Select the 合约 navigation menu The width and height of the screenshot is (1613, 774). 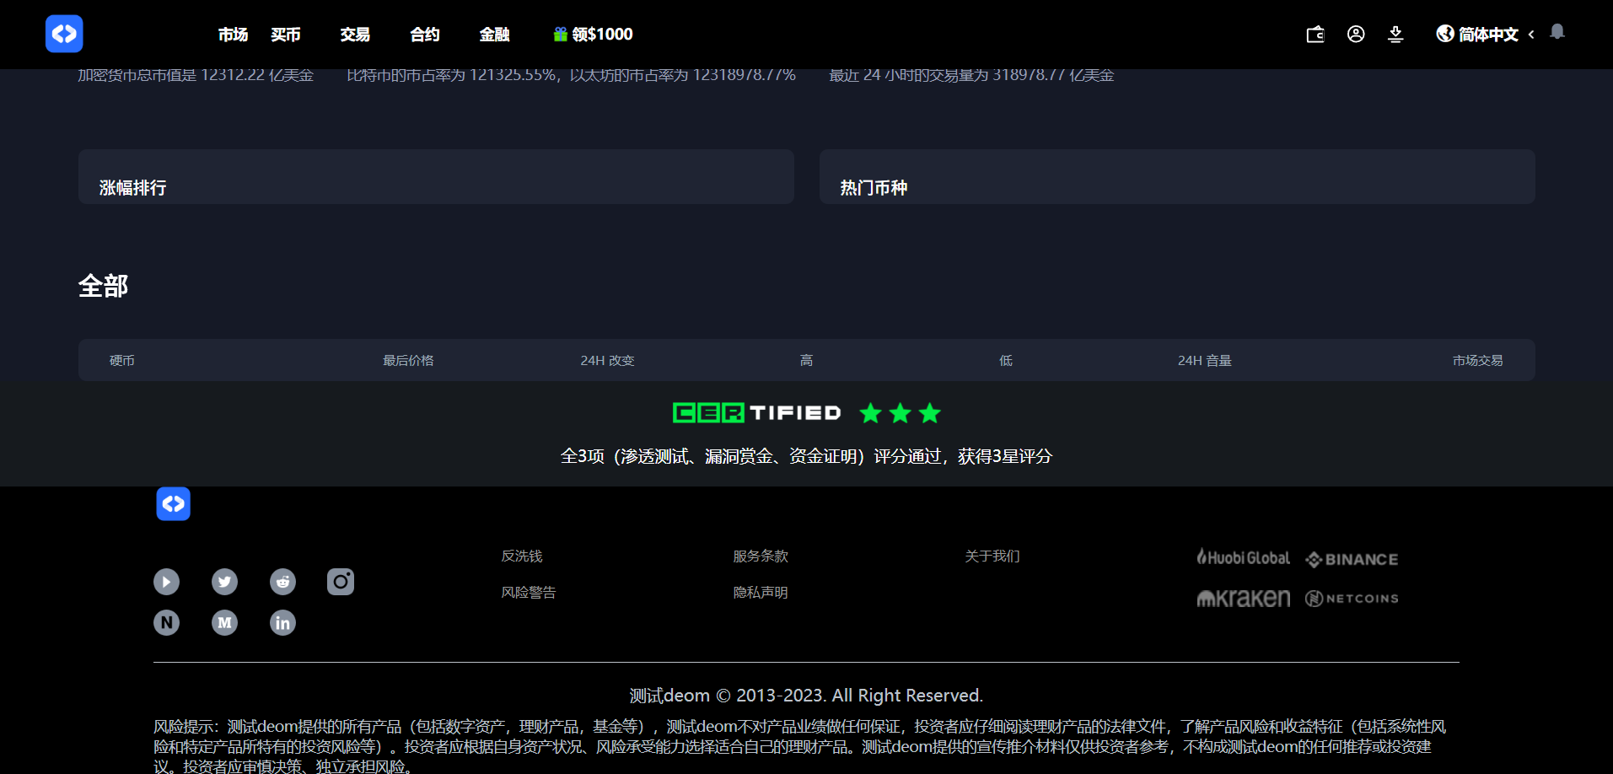pyautogui.click(x=425, y=35)
